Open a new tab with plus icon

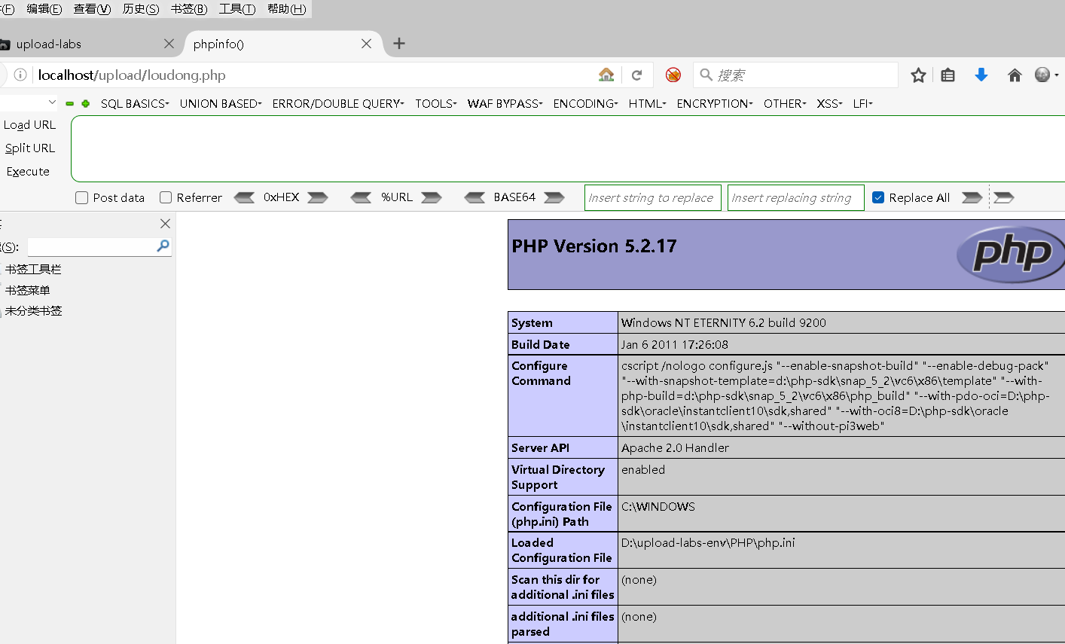coord(399,44)
